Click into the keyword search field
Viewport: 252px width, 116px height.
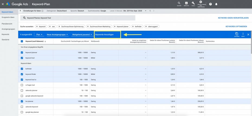(78, 18)
